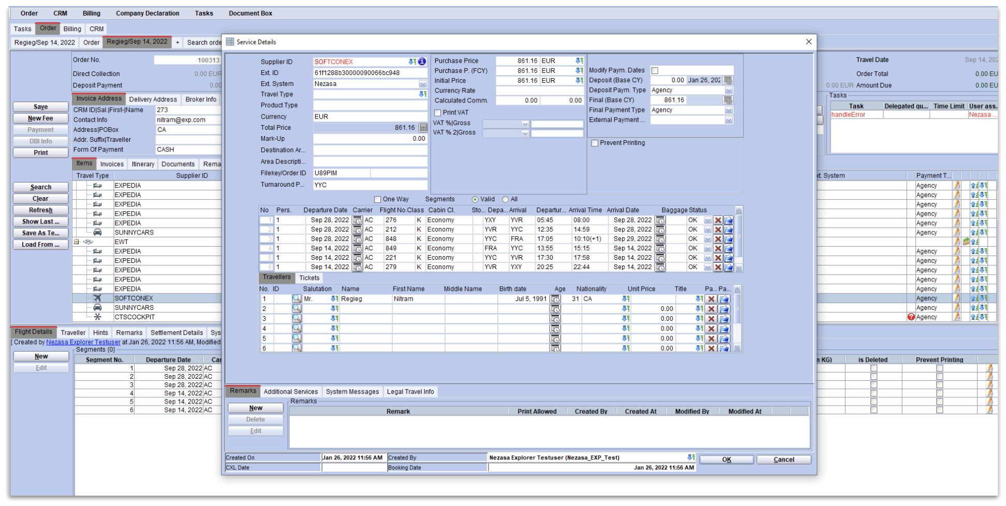Open status dropdown for flight segment 276

click(707, 220)
